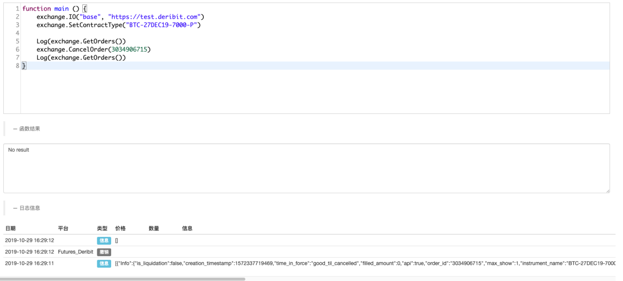Click line number 1 in the editor gutter
This screenshot has width=623, height=281.
(x=17, y=9)
